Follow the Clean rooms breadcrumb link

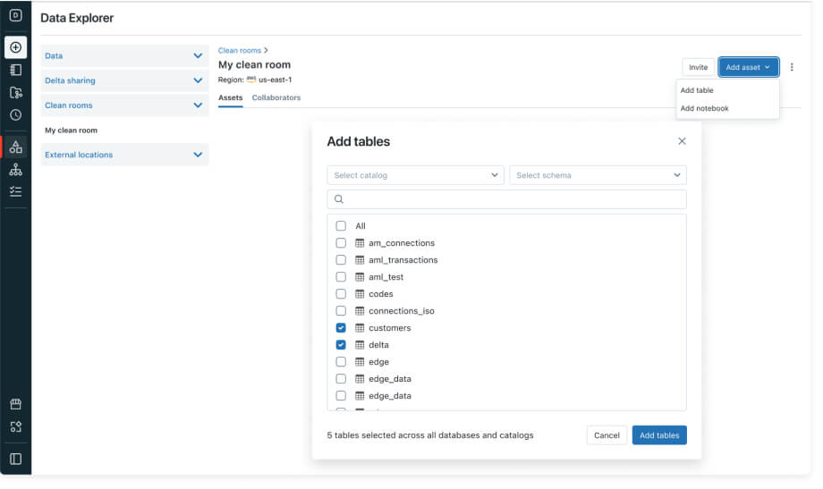pos(240,51)
